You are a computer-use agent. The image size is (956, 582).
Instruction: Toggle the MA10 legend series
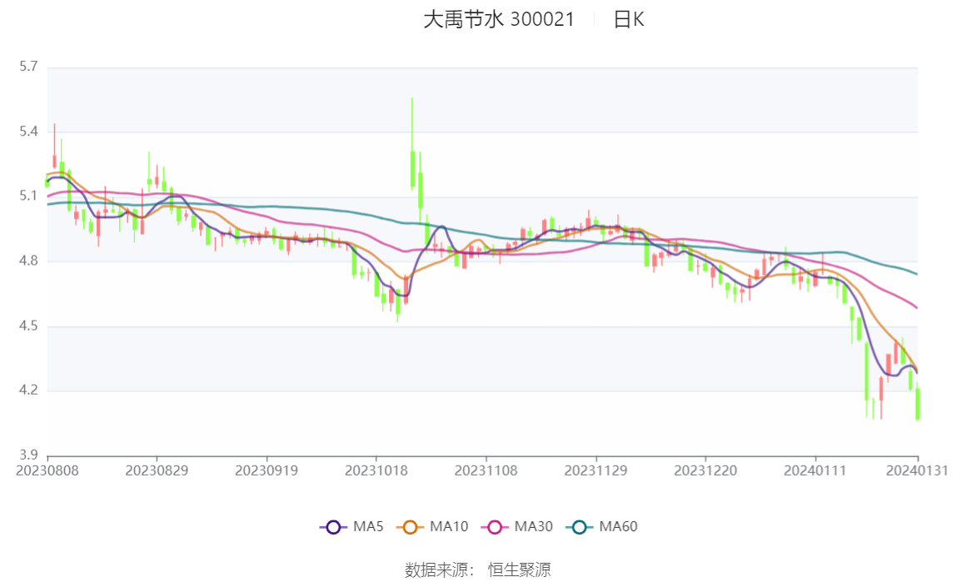tap(432, 526)
